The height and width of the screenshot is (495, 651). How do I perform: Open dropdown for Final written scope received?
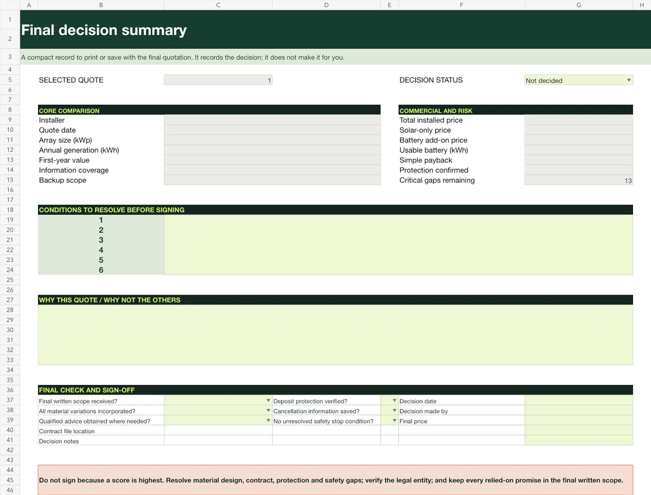click(x=269, y=401)
